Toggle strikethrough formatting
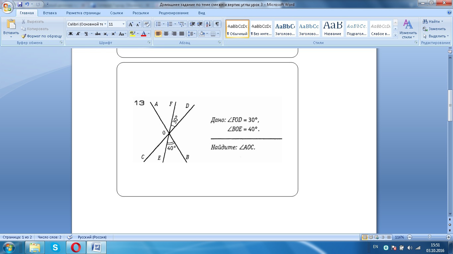 coord(97,34)
